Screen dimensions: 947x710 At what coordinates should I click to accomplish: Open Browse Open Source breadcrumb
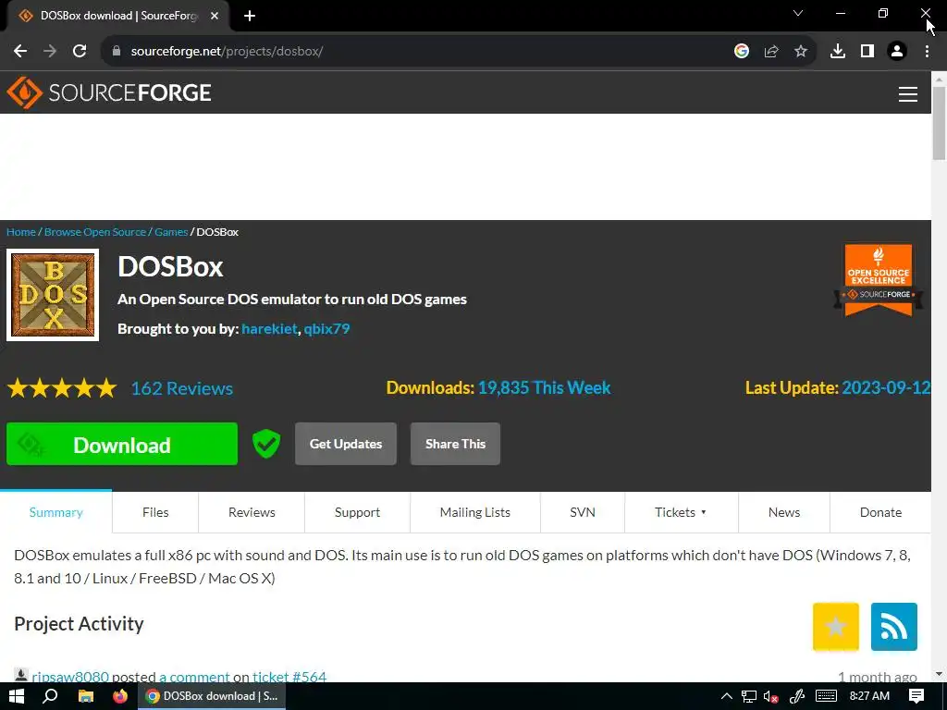click(x=95, y=232)
